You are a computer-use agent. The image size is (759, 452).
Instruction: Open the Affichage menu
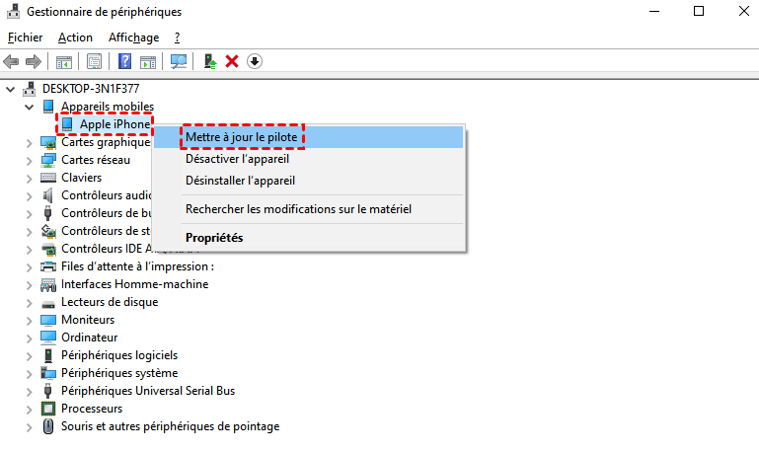click(133, 38)
